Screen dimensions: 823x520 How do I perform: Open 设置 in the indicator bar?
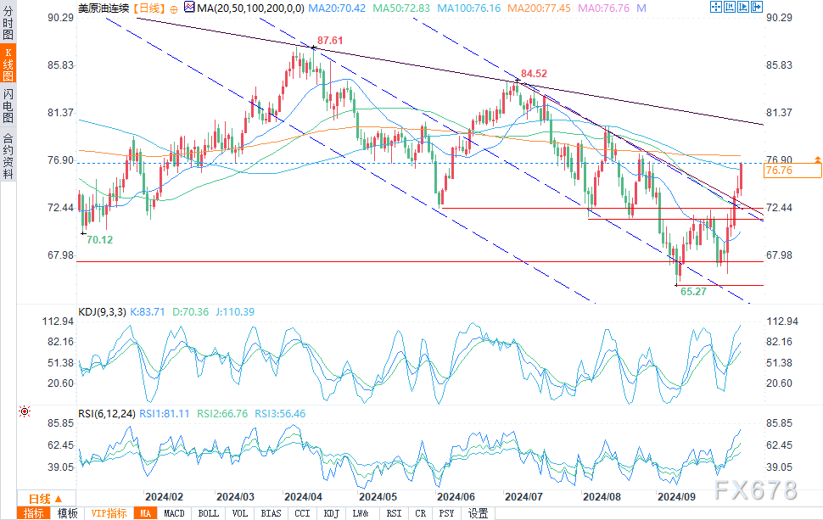(479, 513)
